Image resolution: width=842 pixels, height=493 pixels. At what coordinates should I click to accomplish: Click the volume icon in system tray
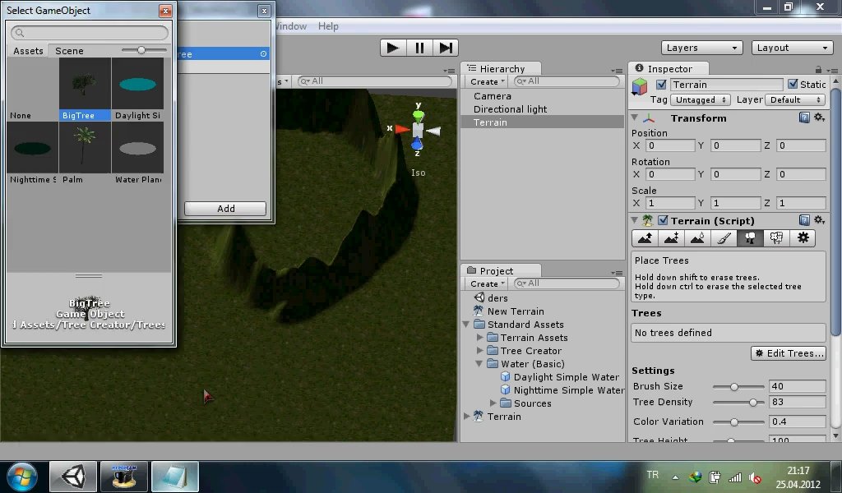click(755, 477)
